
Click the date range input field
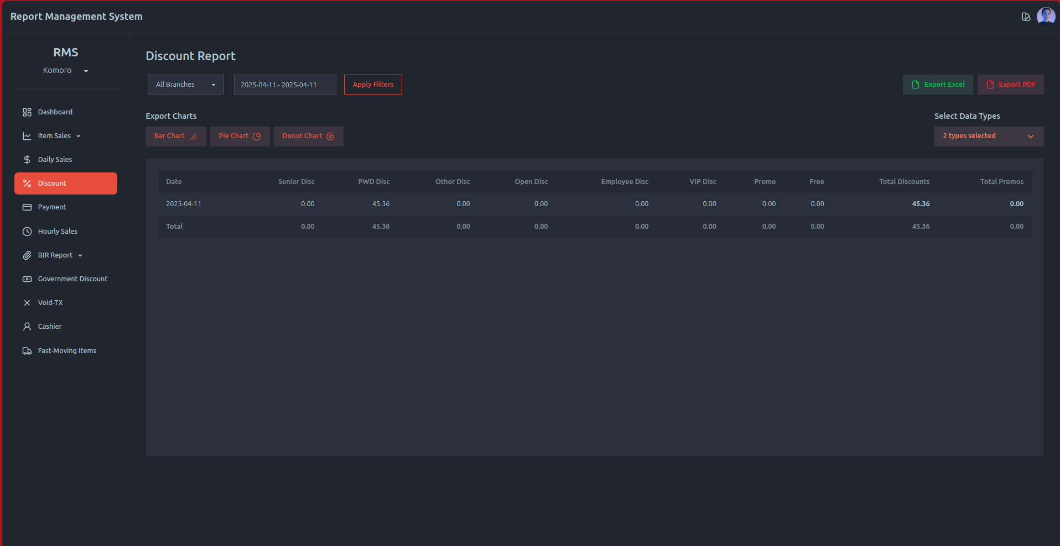[x=284, y=85]
